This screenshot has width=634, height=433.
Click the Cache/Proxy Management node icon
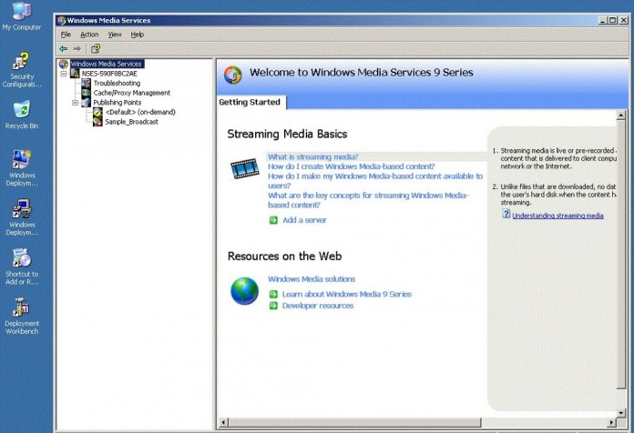click(86, 93)
